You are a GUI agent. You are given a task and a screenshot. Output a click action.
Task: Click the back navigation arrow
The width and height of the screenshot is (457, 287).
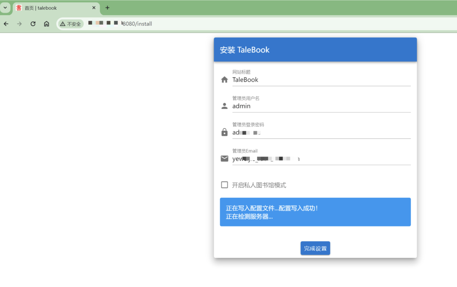6,24
